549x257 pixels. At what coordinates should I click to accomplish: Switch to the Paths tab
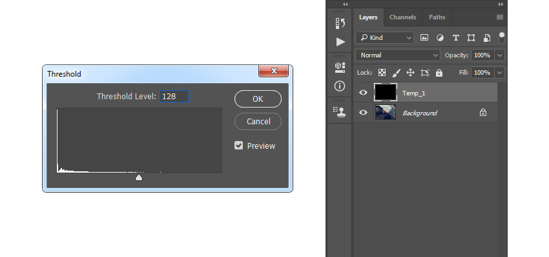point(437,17)
